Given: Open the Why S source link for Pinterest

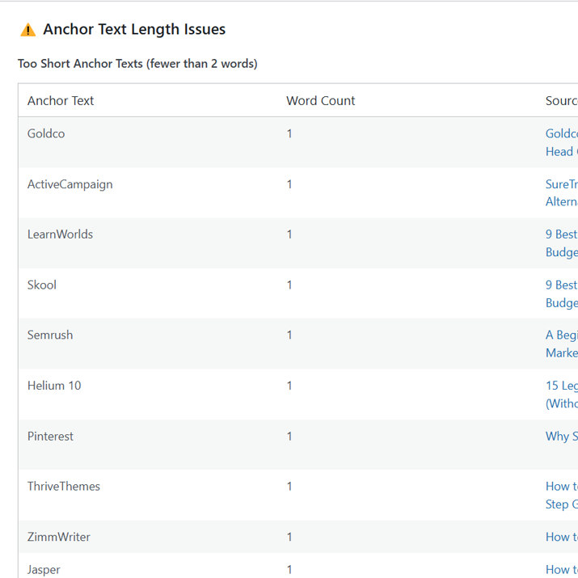Looking at the screenshot, I should (x=561, y=437).
